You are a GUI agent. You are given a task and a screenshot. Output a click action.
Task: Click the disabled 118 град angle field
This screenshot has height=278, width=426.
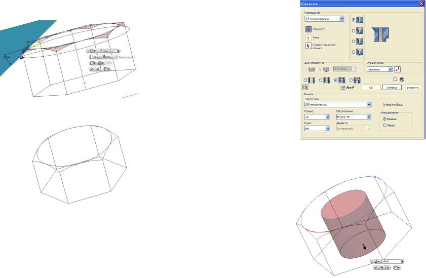[x=344, y=69]
